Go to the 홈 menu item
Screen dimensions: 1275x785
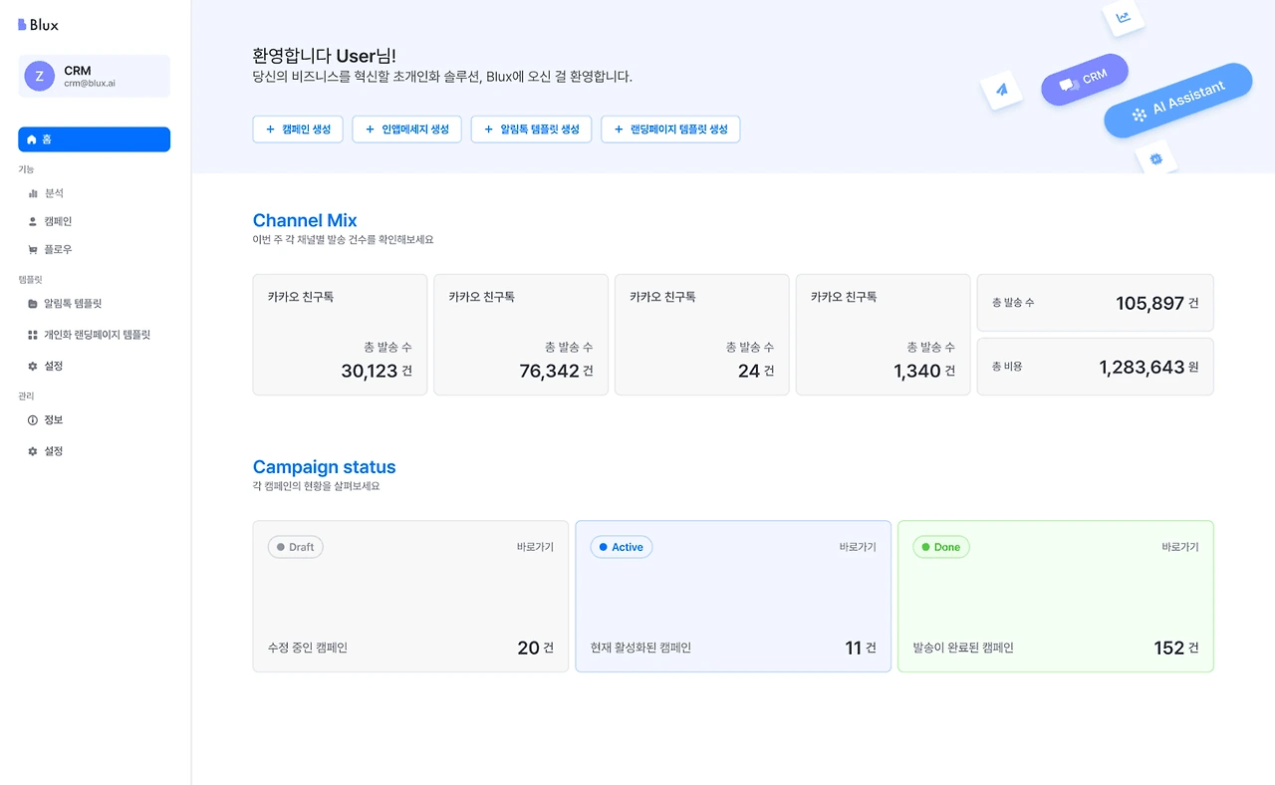point(94,139)
